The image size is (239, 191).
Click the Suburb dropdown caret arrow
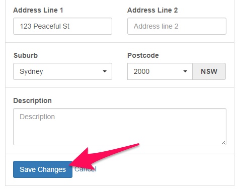[105, 71]
